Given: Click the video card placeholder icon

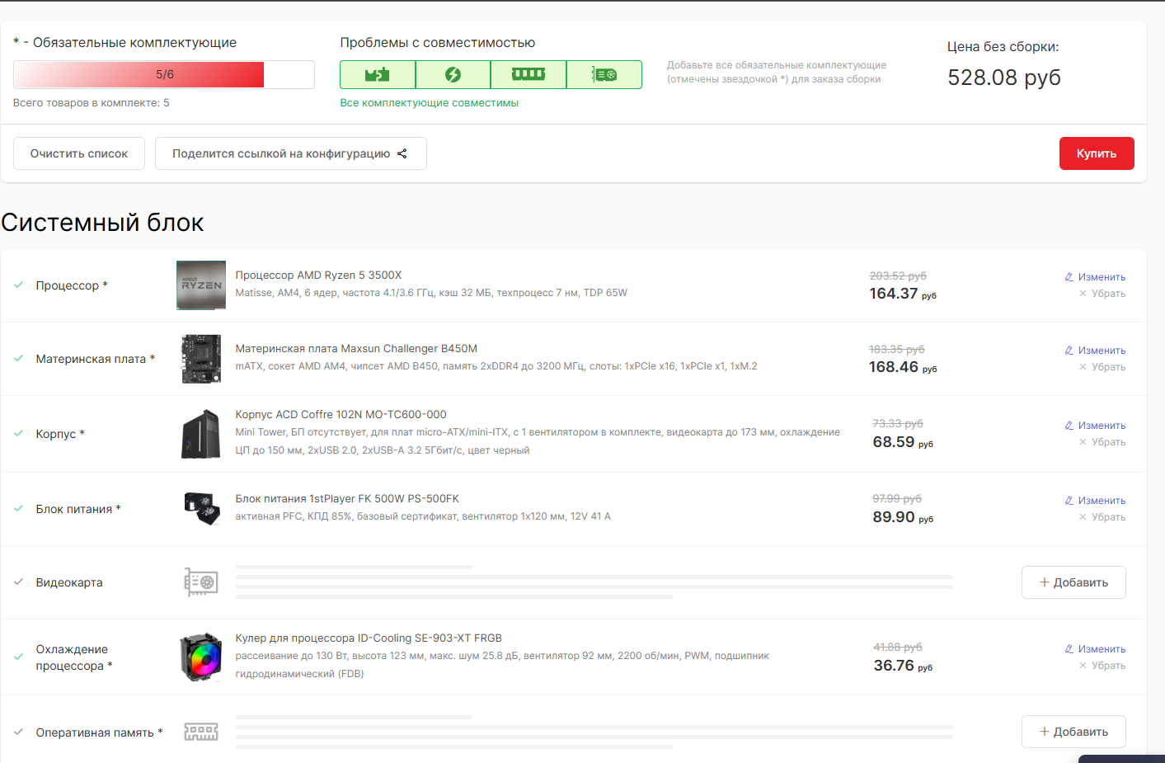Looking at the screenshot, I should coord(201,582).
